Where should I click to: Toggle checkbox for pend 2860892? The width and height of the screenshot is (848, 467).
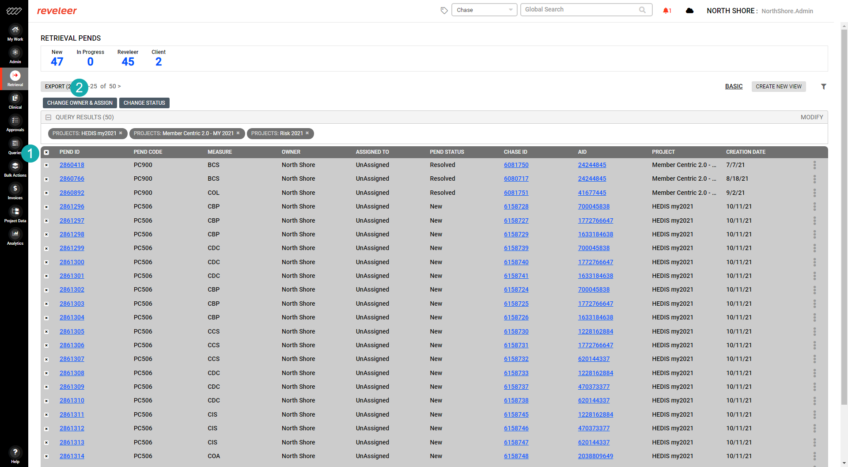[x=46, y=193]
